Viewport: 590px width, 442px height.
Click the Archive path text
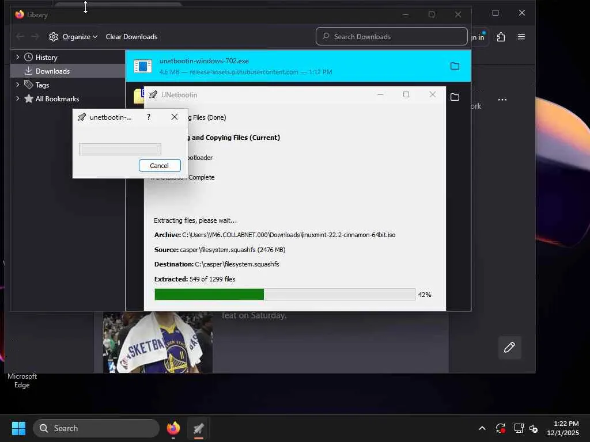pyautogui.click(x=275, y=235)
